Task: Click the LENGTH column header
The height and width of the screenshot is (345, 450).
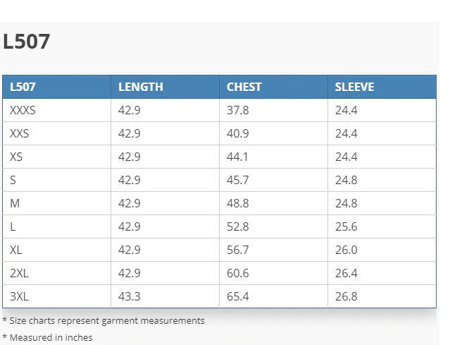Action: (x=140, y=87)
